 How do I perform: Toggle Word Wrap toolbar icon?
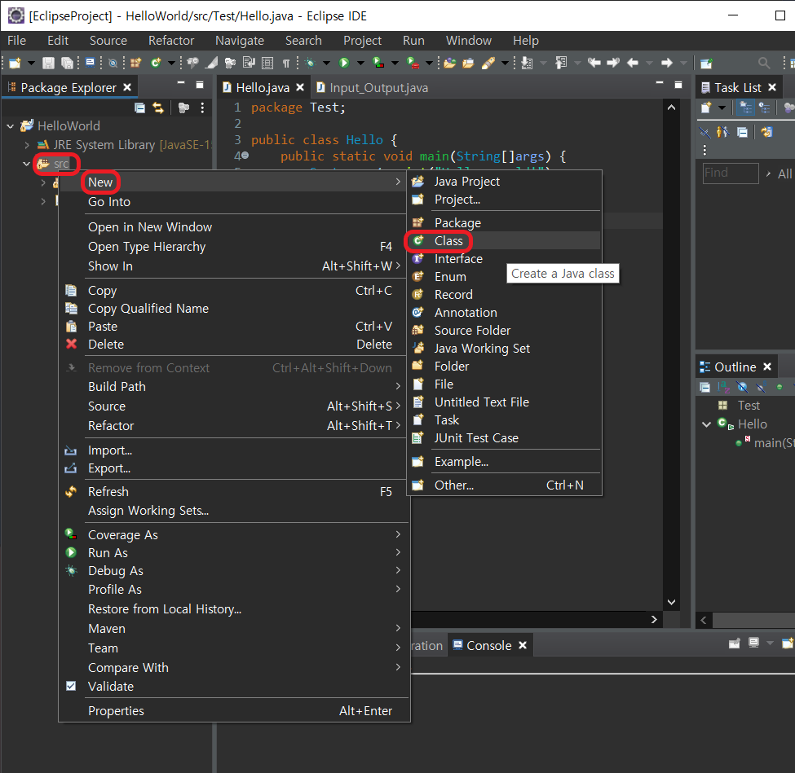(x=249, y=63)
